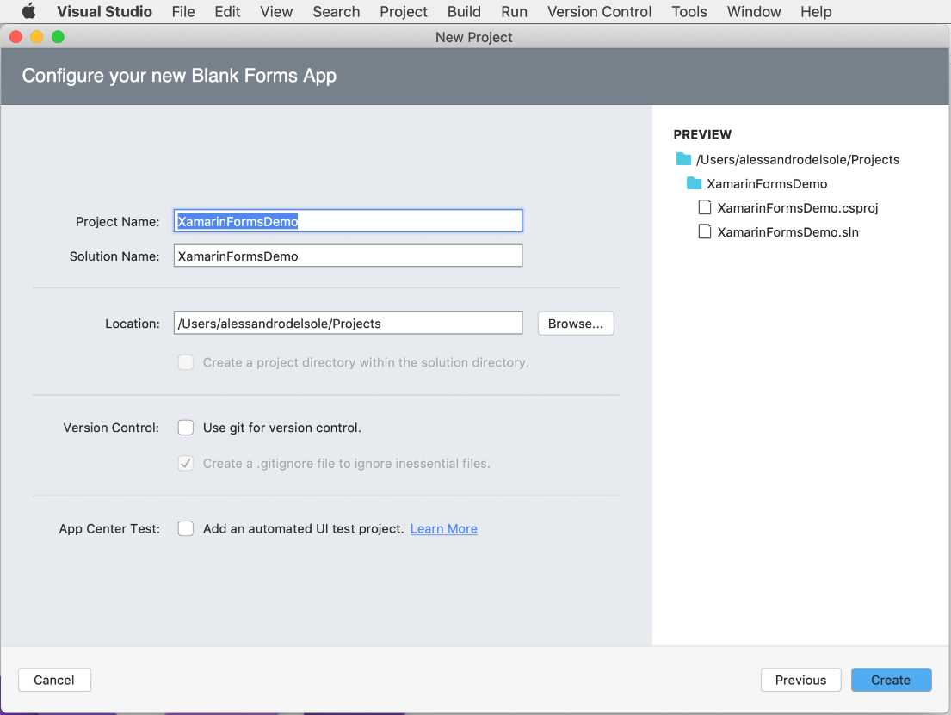Select /Users/alessandrodelsole/Projects text in preview
This screenshot has width=951, height=715.
tap(798, 159)
